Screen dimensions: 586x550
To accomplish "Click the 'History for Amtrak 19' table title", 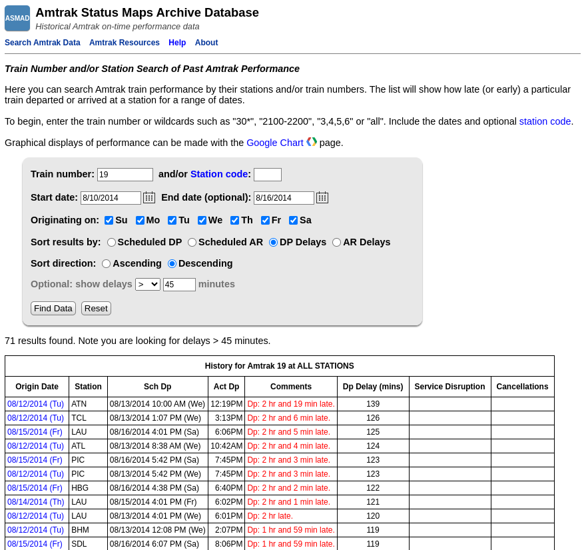I will click(x=279, y=366).
